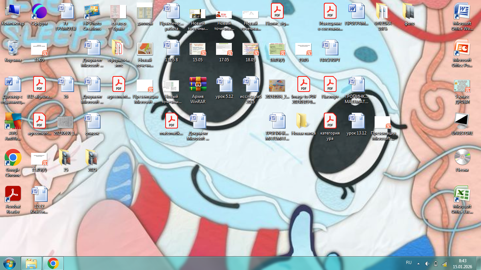Select the список Word document

coord(92,124)
